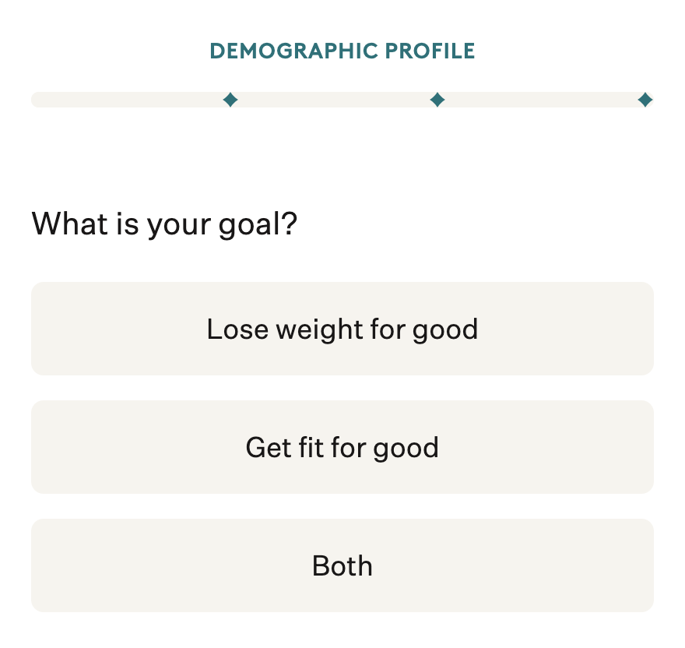Click progress bar between first and second diamonds

pyautogui.click(x=333, y=100)
